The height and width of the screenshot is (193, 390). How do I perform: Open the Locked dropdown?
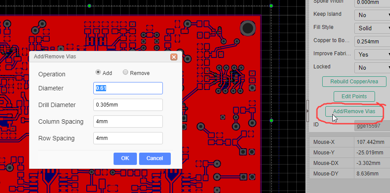coord(372,68)
